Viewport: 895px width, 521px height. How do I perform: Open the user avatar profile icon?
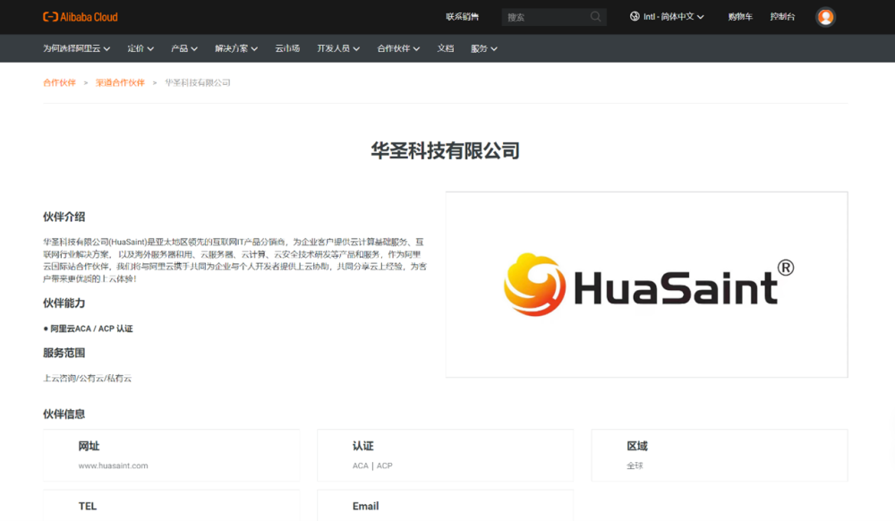(825, 16)
